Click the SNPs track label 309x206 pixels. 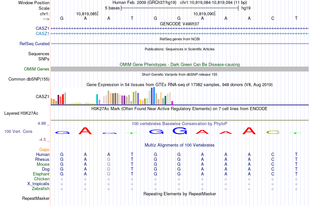point(44,59)
